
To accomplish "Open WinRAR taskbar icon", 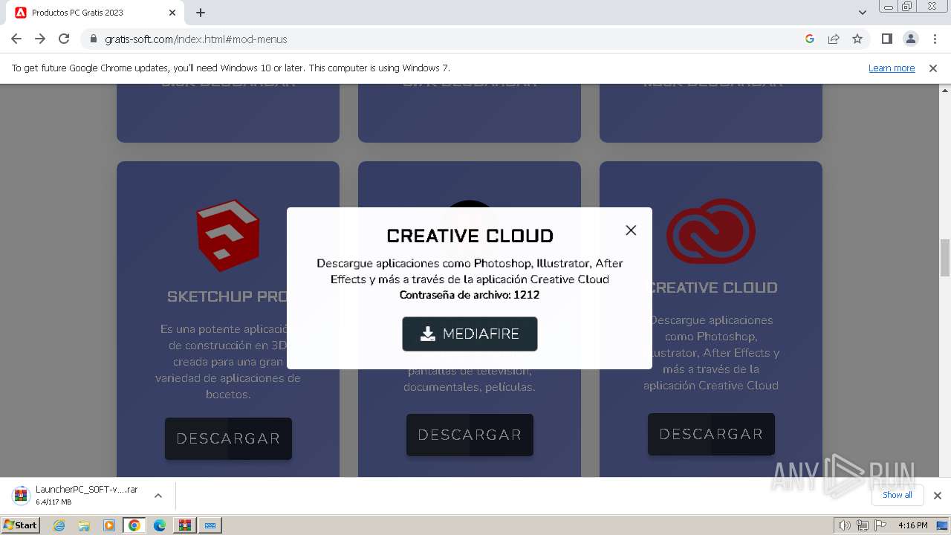I will point(184,525).
